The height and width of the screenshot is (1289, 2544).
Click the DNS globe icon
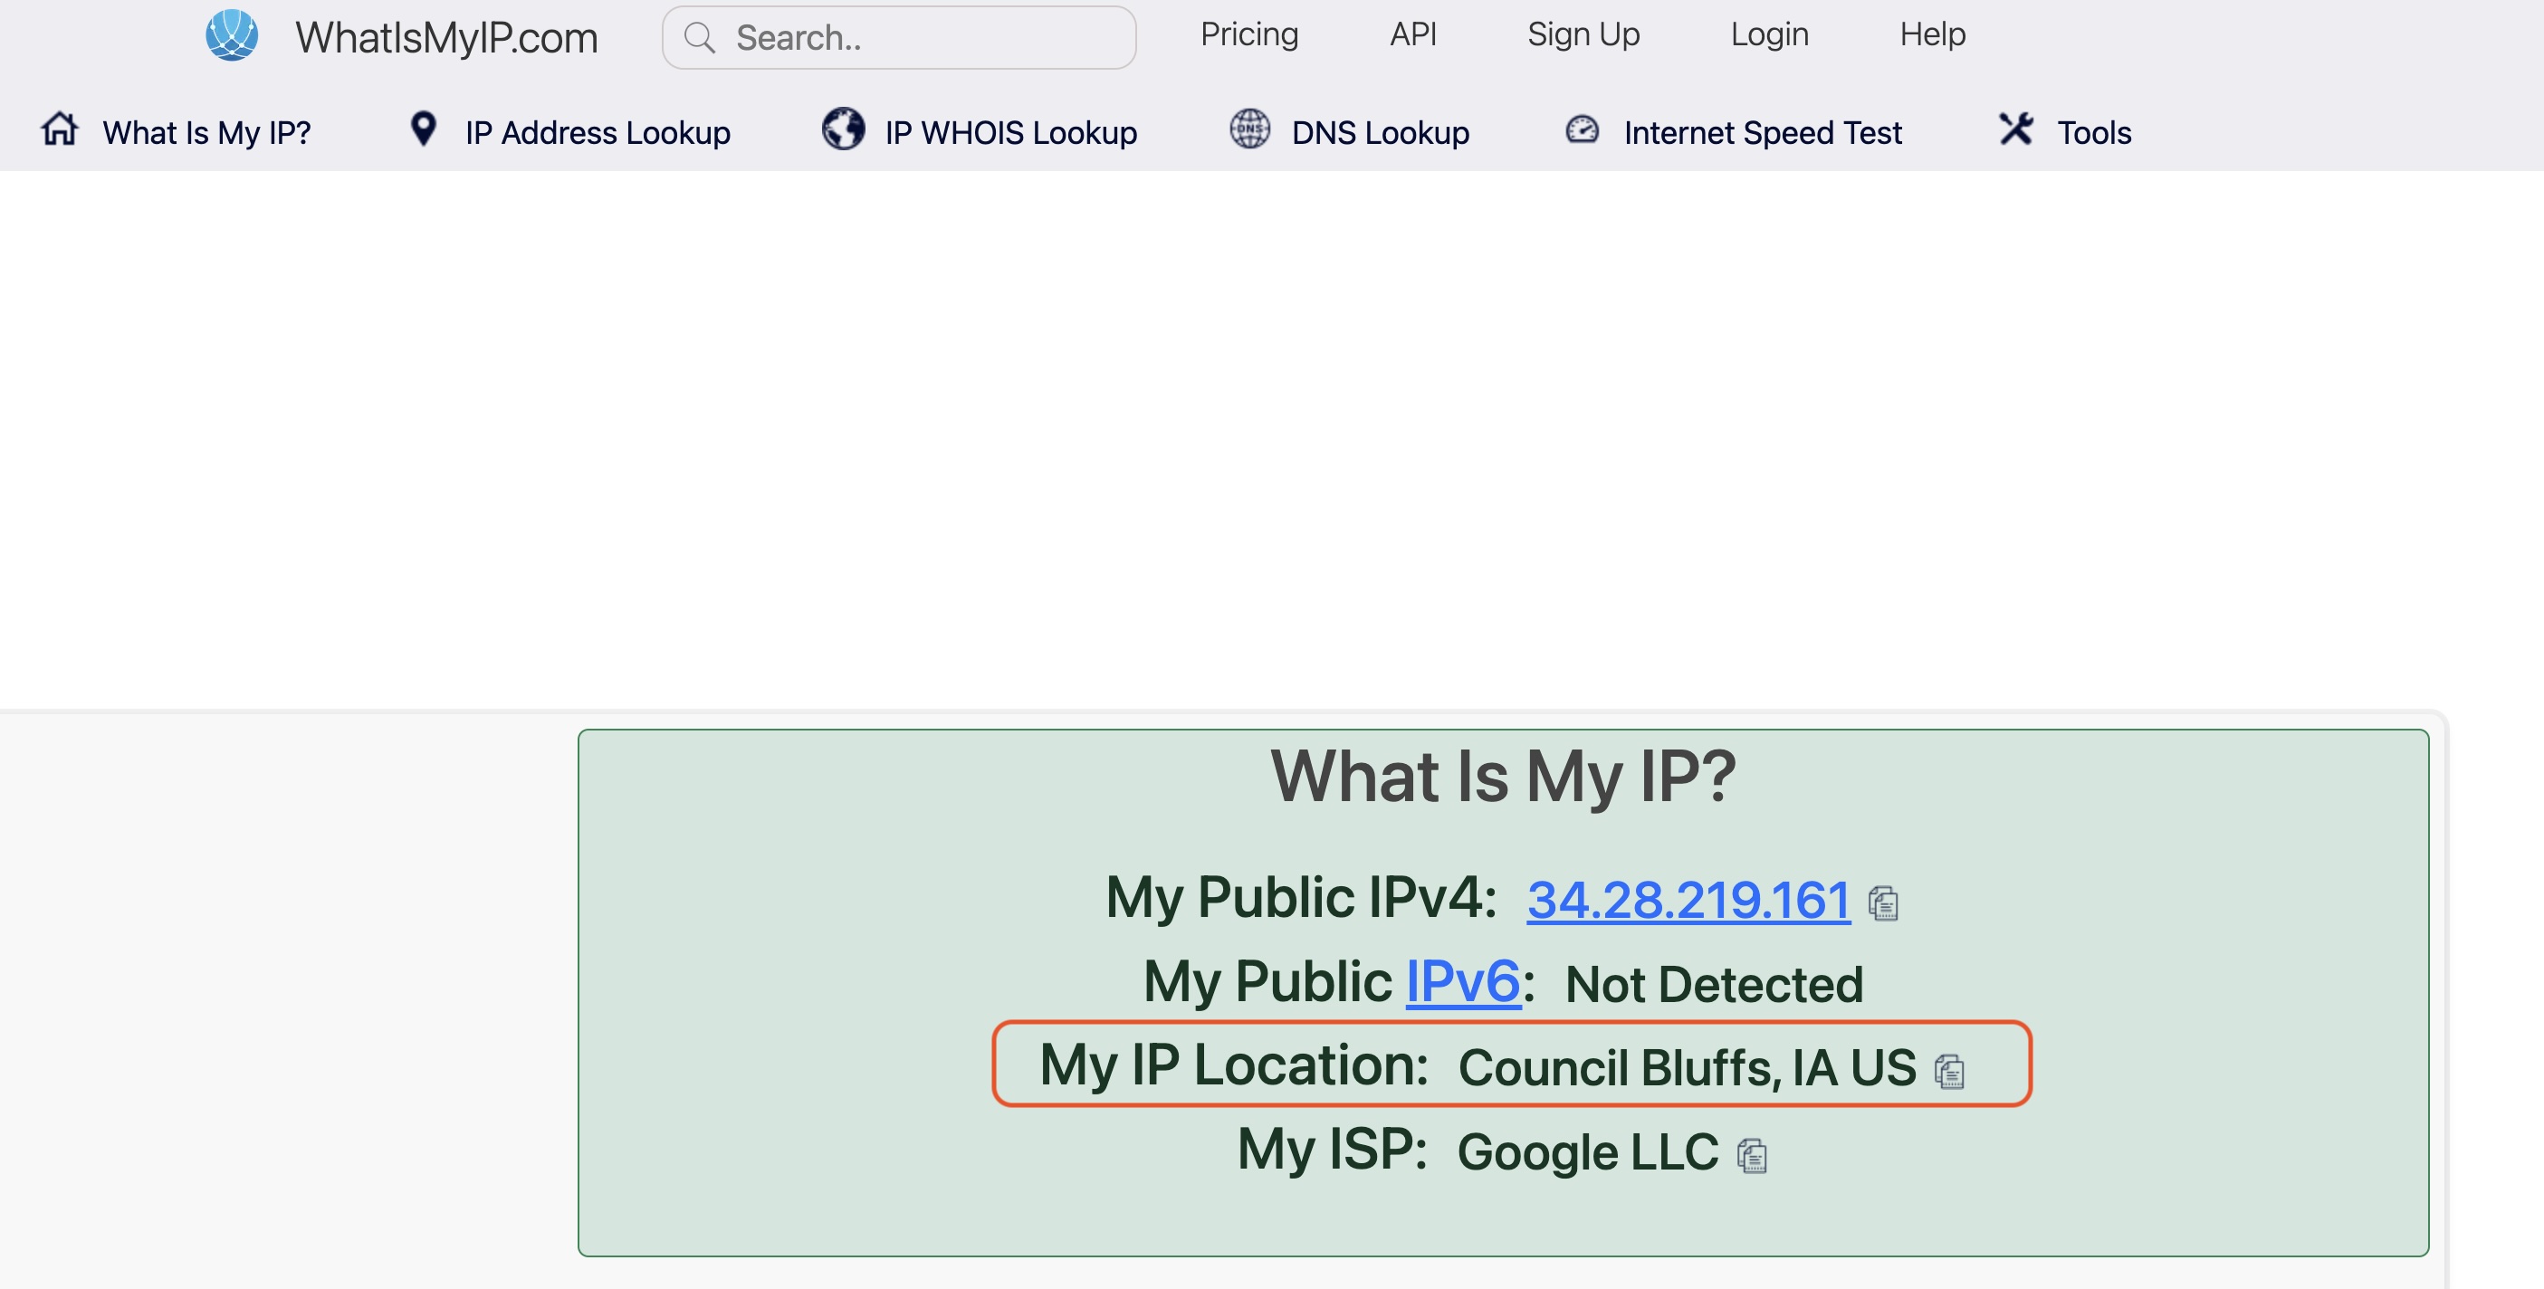(x=1249, y=129)
